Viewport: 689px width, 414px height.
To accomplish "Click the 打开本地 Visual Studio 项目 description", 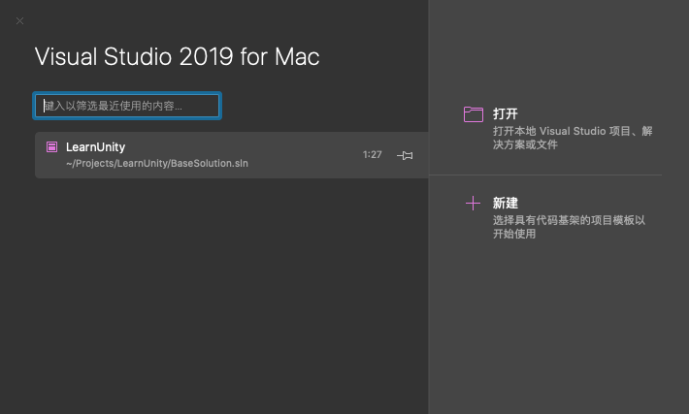I will 573,138.
